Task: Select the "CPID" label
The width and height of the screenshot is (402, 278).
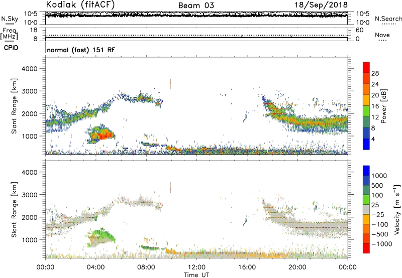Action: tap(11, 48)
